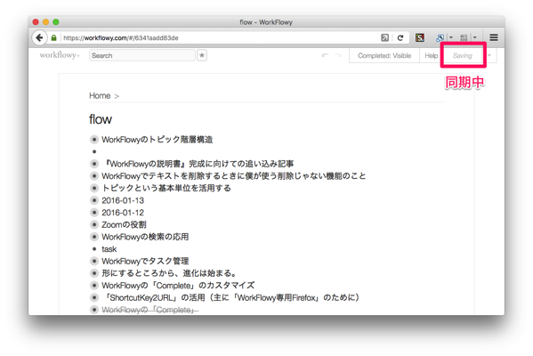
Task: Click text 2016-01-12
Action: (x=123, y=213)
